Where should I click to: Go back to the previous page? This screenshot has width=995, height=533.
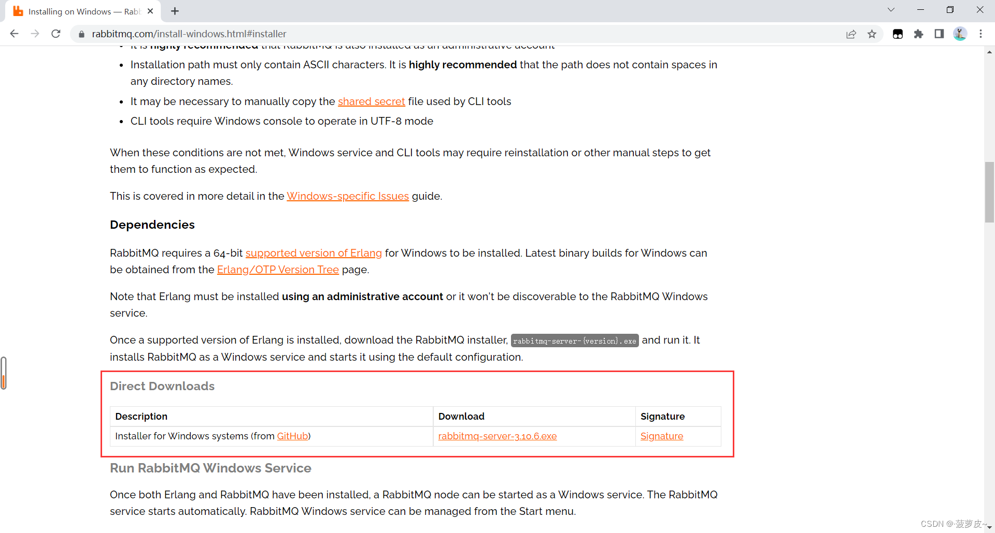click(x=14, y=34)
